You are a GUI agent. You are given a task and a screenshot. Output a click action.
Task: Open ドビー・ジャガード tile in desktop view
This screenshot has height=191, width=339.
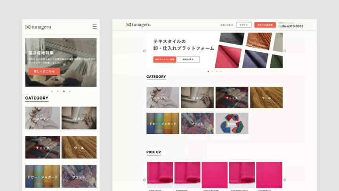tap(163, 123)
